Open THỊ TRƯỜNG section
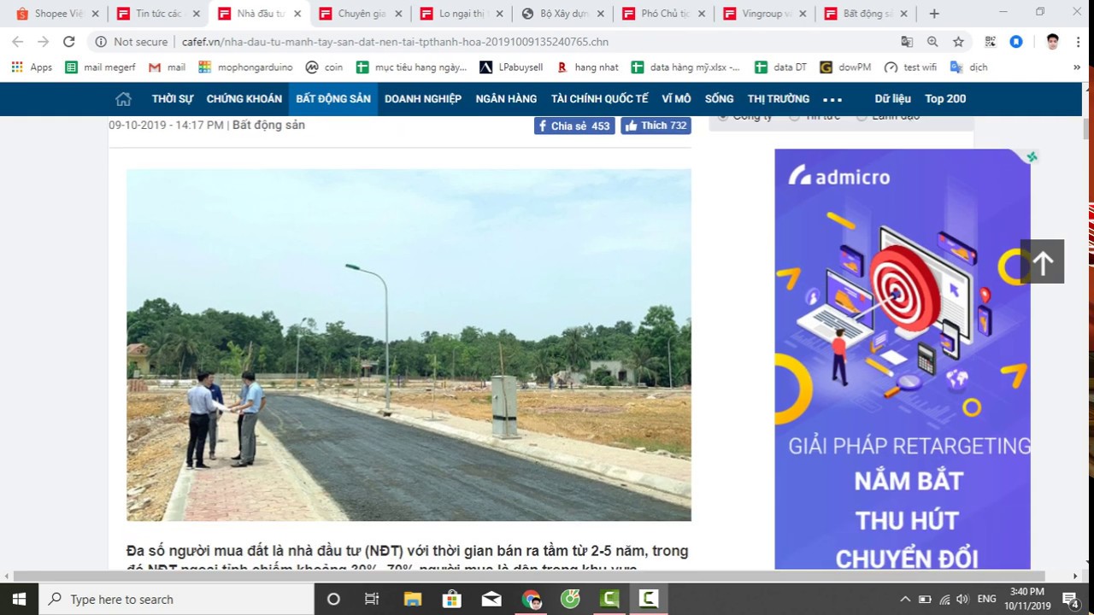Image resolution: width=1094 pixels, height=615 pixels. pyautogui.click(x=778, y=99)
